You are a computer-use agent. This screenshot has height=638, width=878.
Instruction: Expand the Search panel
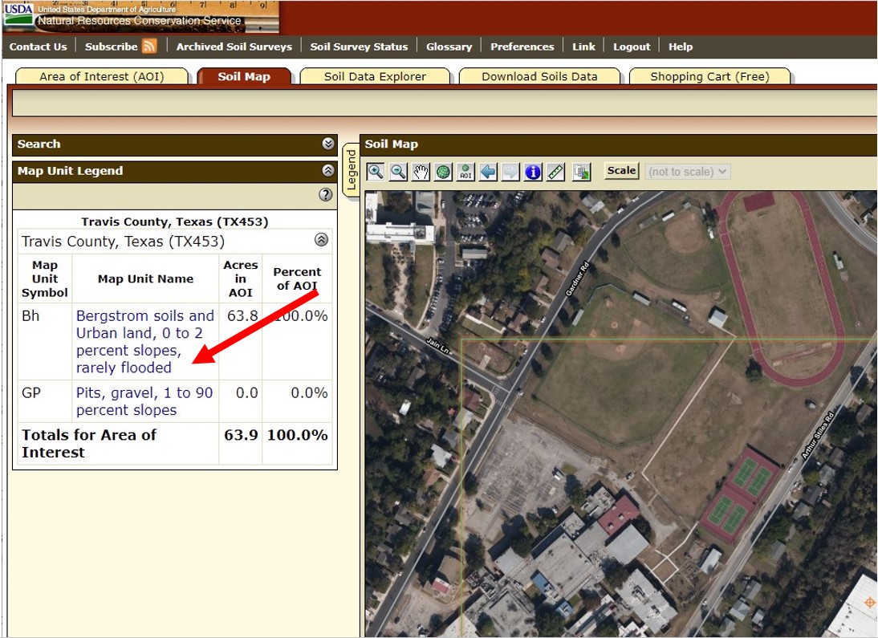327,144
